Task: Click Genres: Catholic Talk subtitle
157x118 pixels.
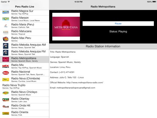Action: tap(20, 27)
